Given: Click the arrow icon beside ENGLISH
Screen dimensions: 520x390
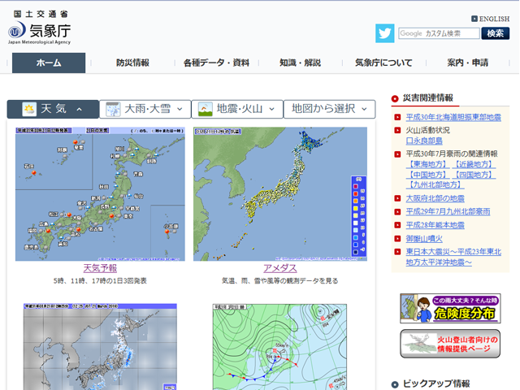Looking at the screenshot, I should click(474, 19).
